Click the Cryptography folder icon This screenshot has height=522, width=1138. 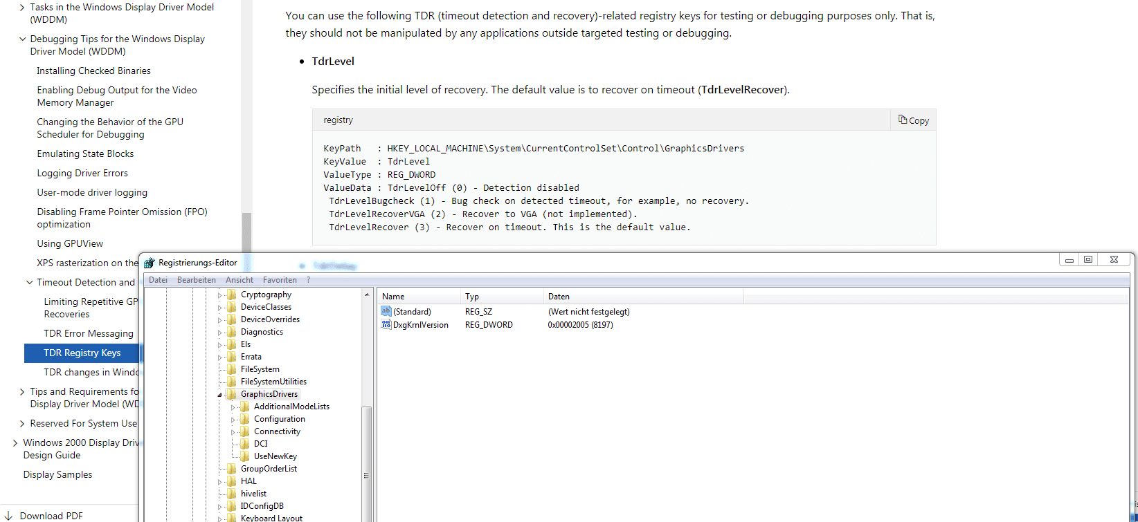click(232, 295)
